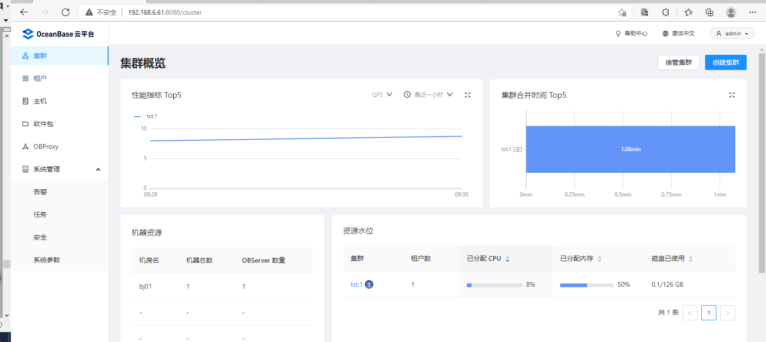The image size is (766, 342).
Task: Click the 共 1 条 total count text
Action: (x=668, y=312)
